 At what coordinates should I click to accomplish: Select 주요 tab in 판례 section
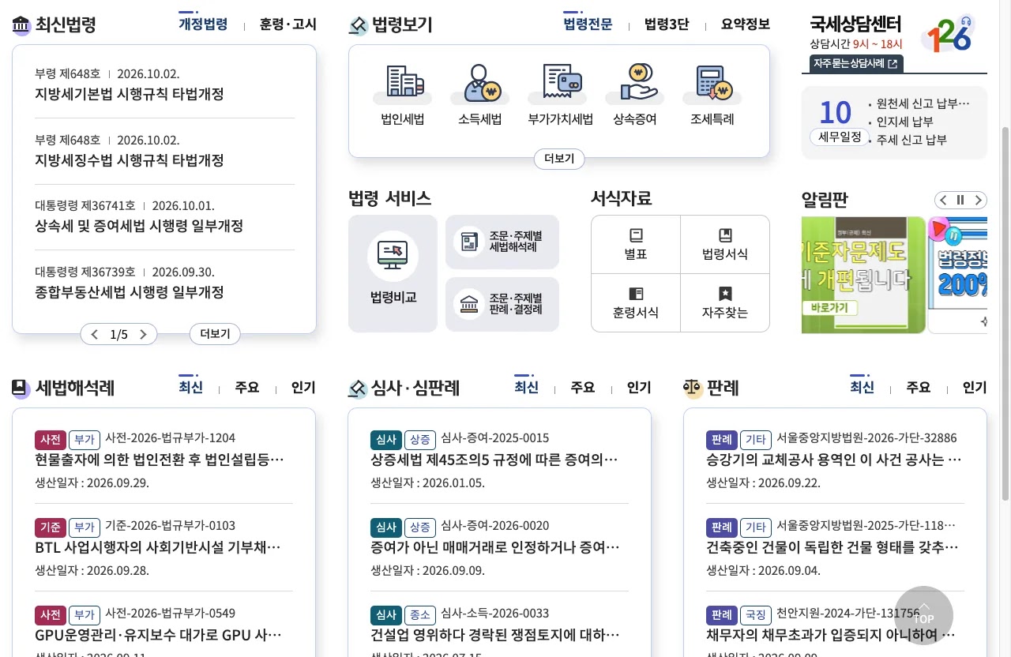[x=918, y=388]
